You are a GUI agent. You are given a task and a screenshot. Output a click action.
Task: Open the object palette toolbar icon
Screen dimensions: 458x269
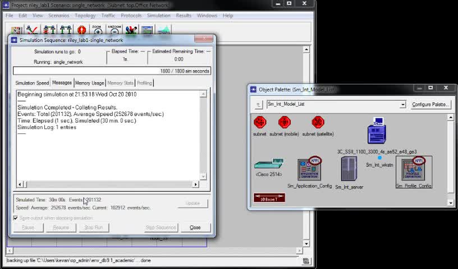tap(16, 30)
